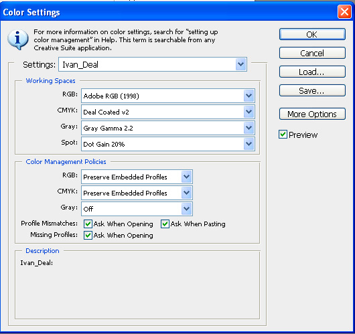Expand Gray policy dropdown set to Off
Viewport: 355px width, 334px height.
(137, 209)
